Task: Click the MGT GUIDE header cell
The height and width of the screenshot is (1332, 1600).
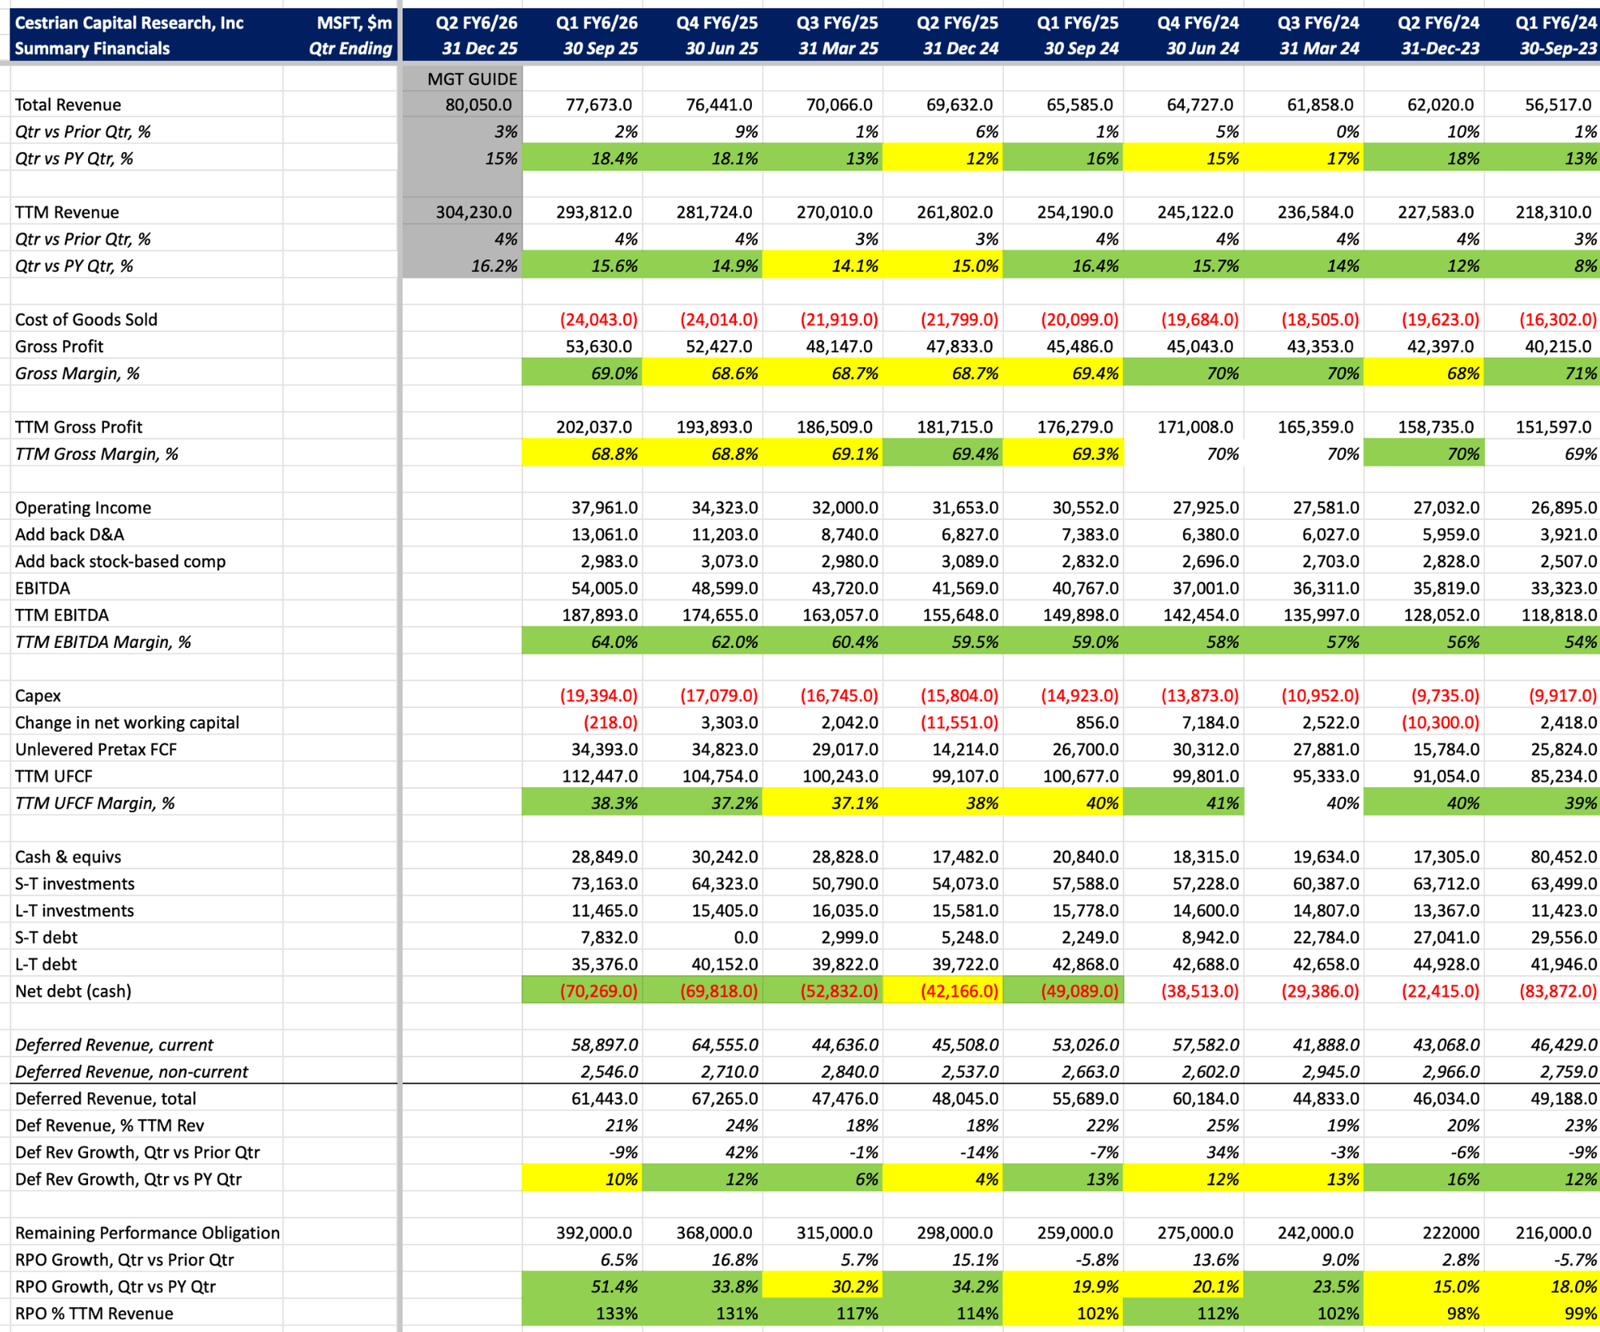Action: pos(471,78)
